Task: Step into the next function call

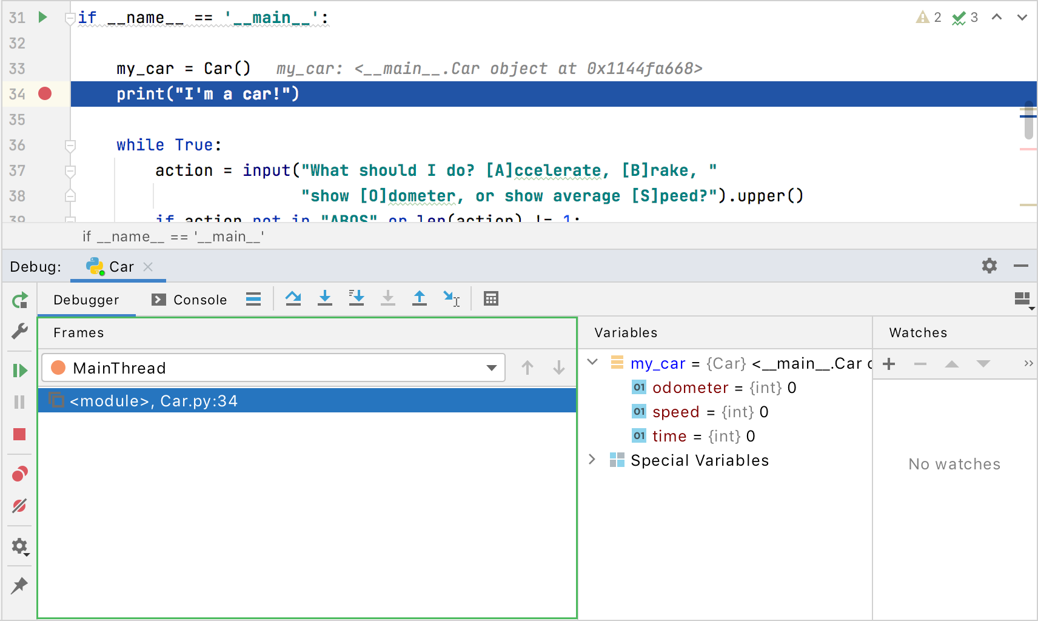Action: coord(325,298)
